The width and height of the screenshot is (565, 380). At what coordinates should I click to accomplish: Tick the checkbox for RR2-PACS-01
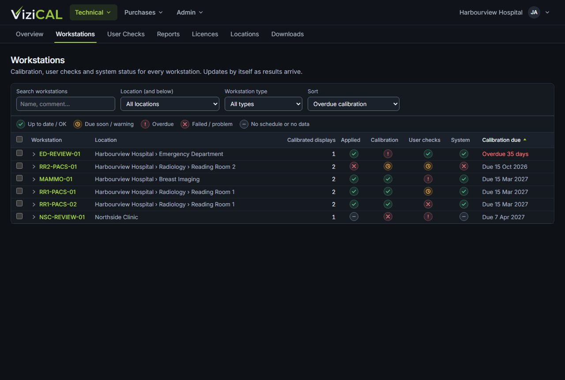pos(19,166)
